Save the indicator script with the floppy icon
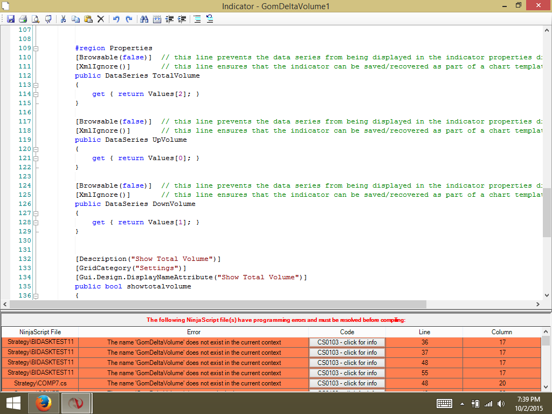552x414 pixels. coord(11,19)
